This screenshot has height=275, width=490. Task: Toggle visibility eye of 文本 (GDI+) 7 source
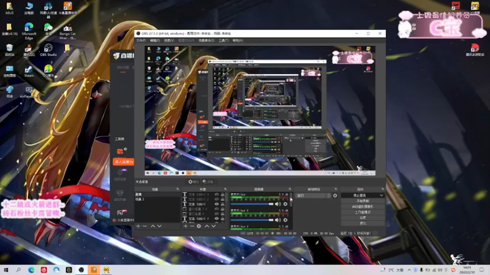click(x=217, y=219)
